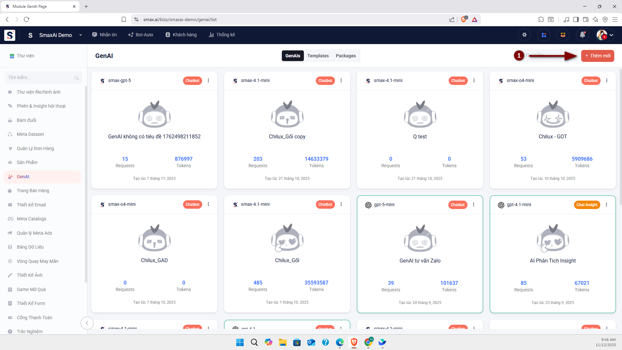Expand the SmaxAi Demo workspace dropdown
Image resolution: width=622 pixels, height=350 pixels.
(80, 35)
